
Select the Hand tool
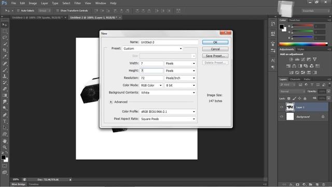pos(5,141)
